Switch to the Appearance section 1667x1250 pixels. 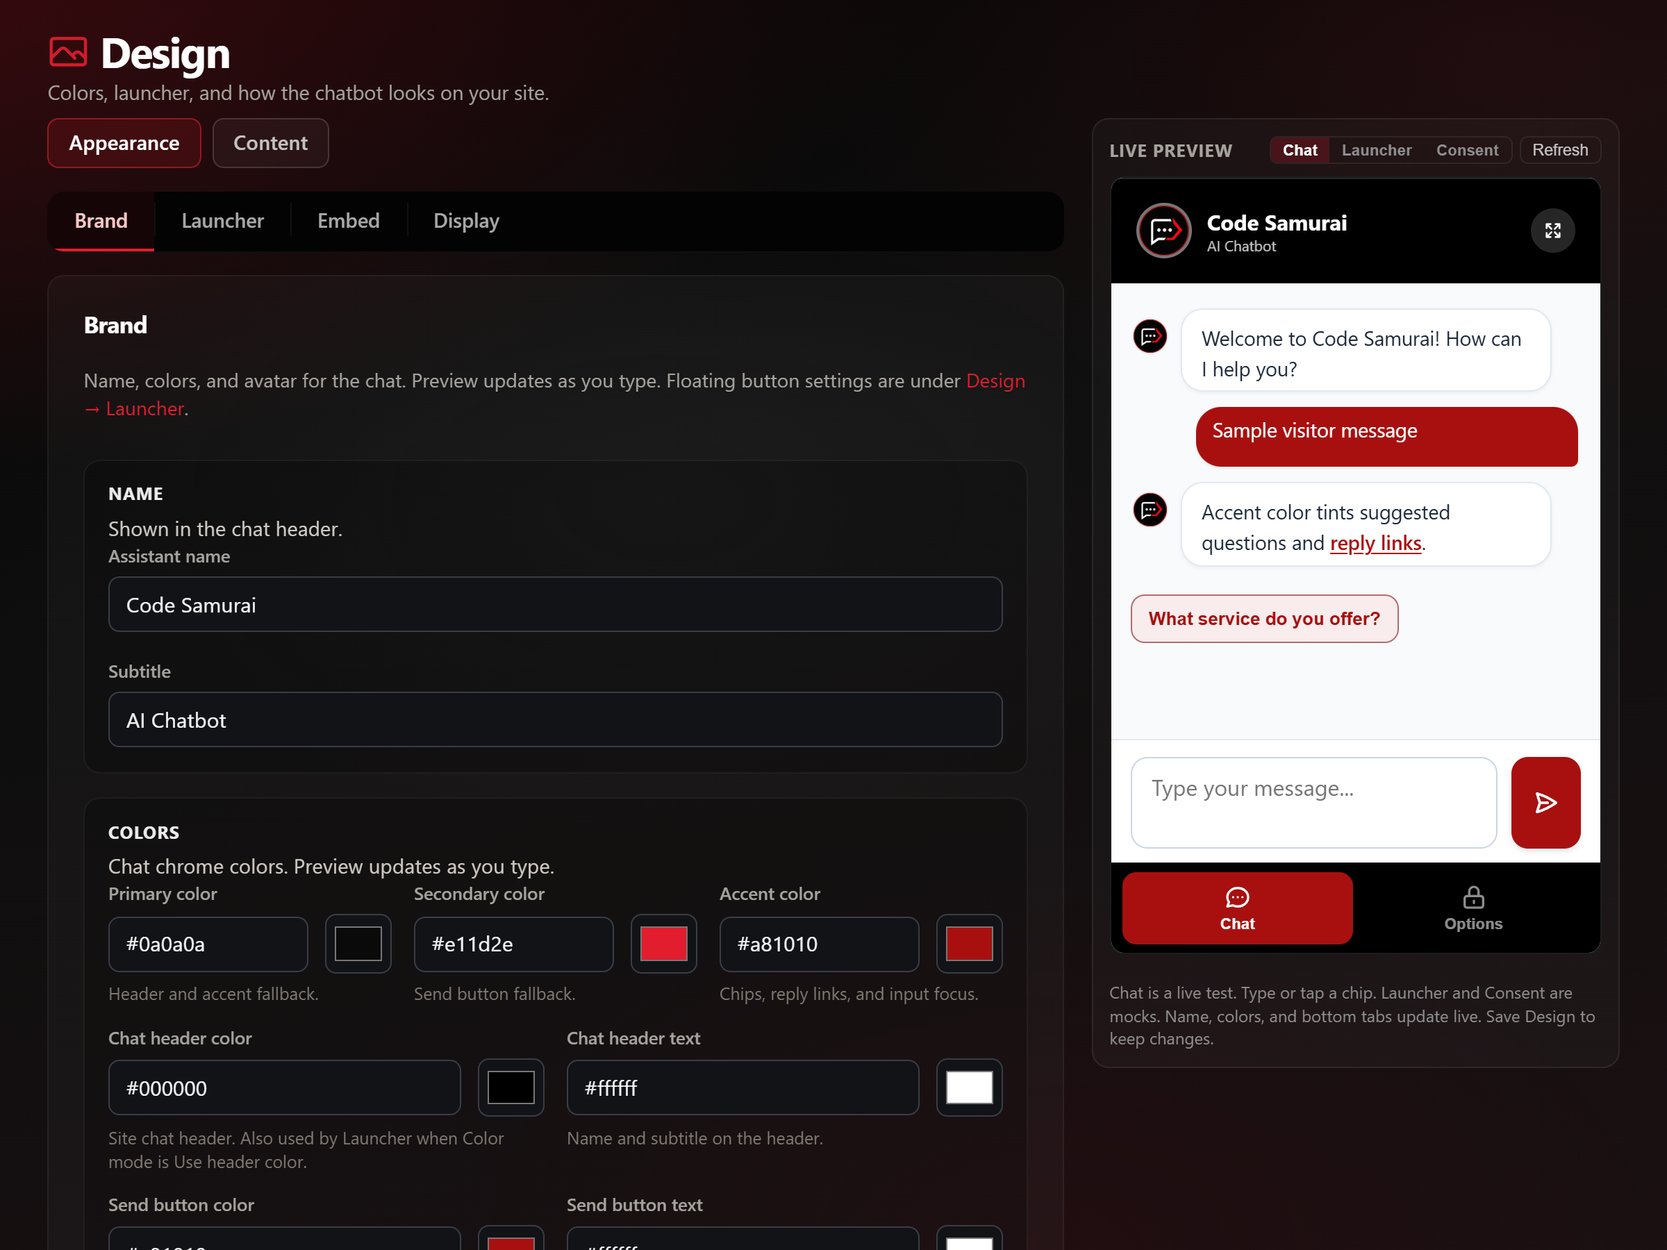124,143
